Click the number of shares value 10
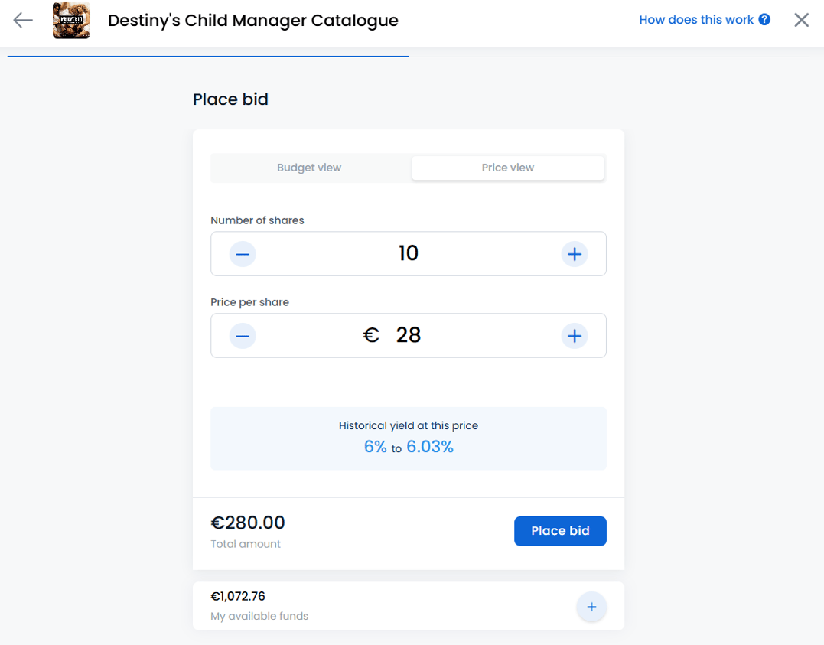Viewport: 824px width, 645px height. tap(409, 253)
